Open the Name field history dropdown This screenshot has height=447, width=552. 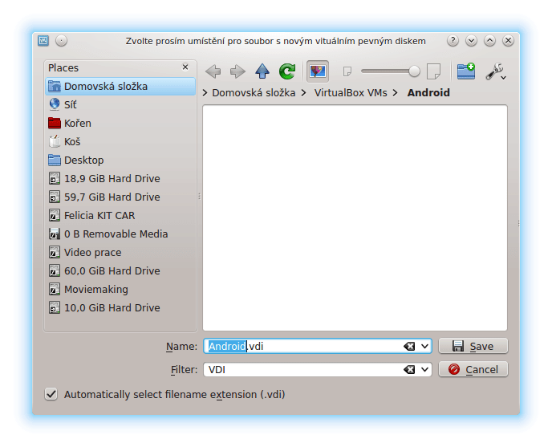point(425,346)
